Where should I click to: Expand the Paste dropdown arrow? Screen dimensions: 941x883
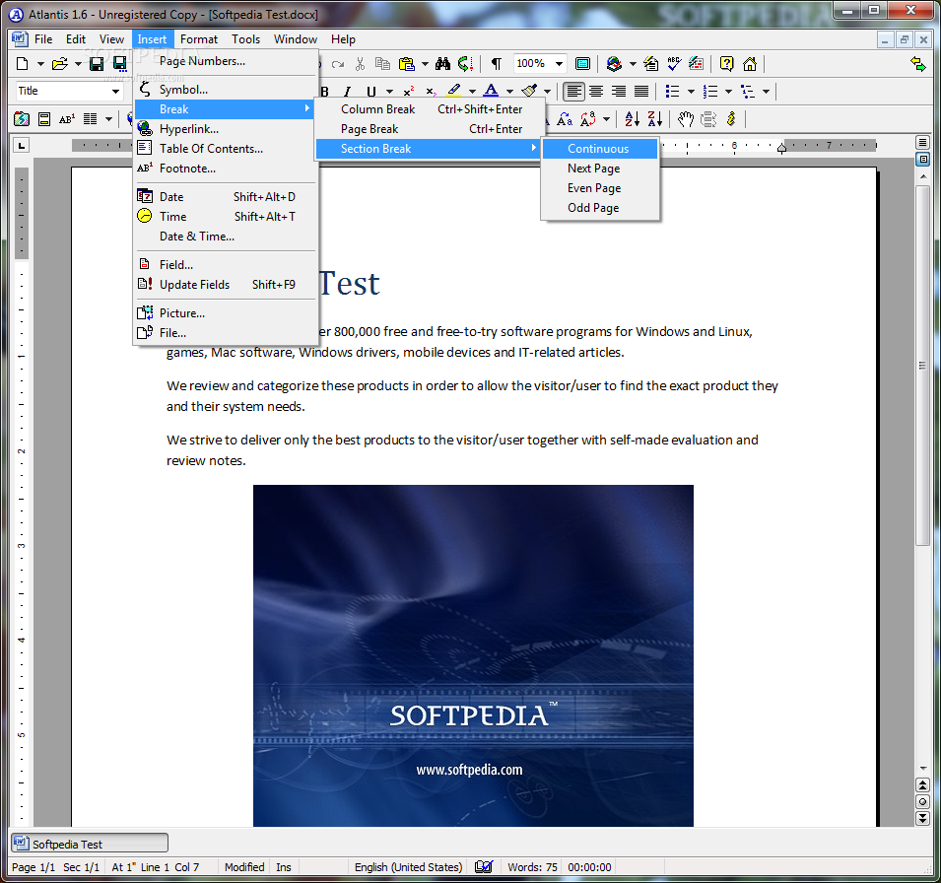425,64
